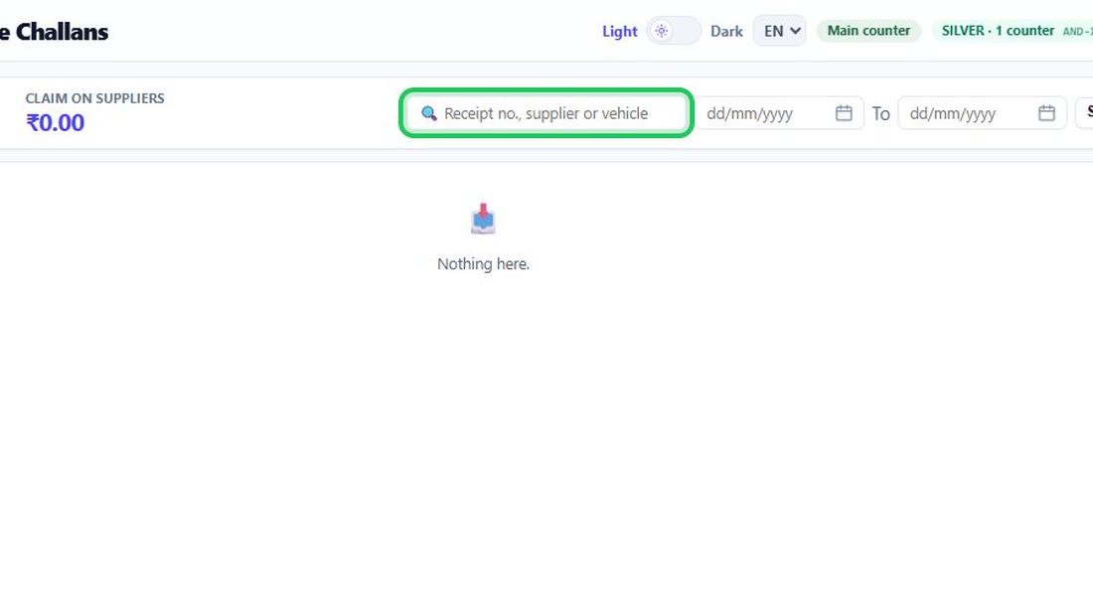Click the empty-state inbox icon
1093x614 pixels.
(483, 219)
